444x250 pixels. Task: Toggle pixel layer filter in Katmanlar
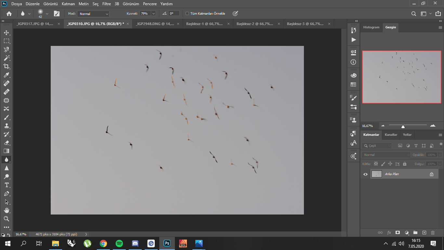tap(400, 146)
